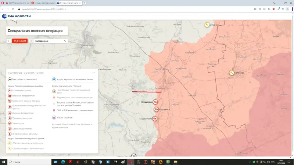Click the Курдюмовка clash marker on map

coord(155,118)
